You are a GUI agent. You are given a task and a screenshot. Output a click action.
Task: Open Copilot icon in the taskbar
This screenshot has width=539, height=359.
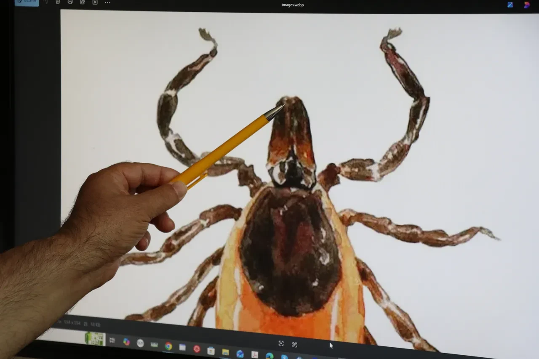tap(126, 341)
